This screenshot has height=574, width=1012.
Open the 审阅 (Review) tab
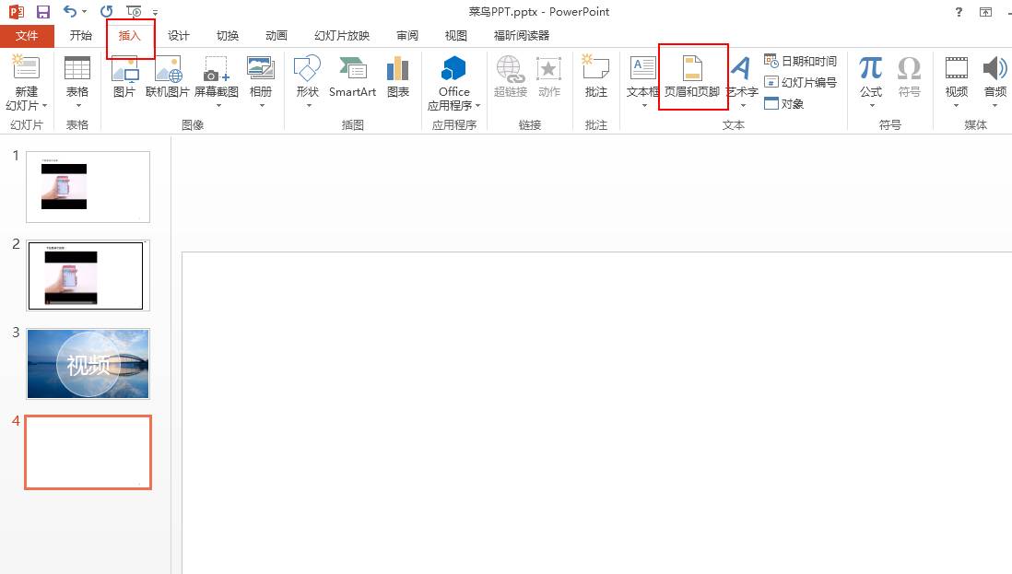pos(407,35)
